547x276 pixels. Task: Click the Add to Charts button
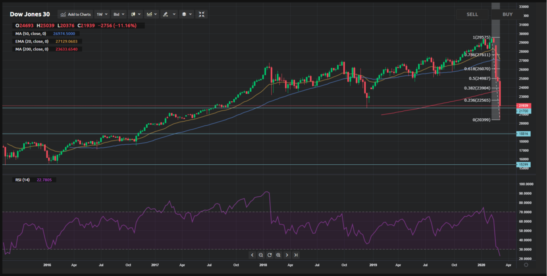click(75, 14)
